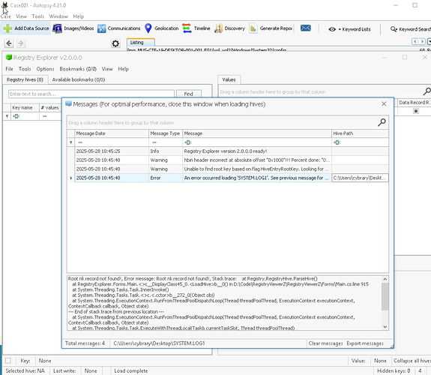Open the Discovery tool

click(229, 28)
